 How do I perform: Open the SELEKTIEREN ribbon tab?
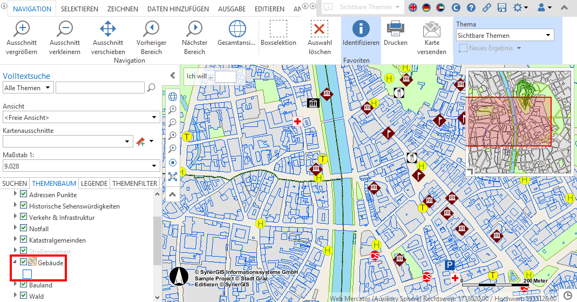point(79,9)
